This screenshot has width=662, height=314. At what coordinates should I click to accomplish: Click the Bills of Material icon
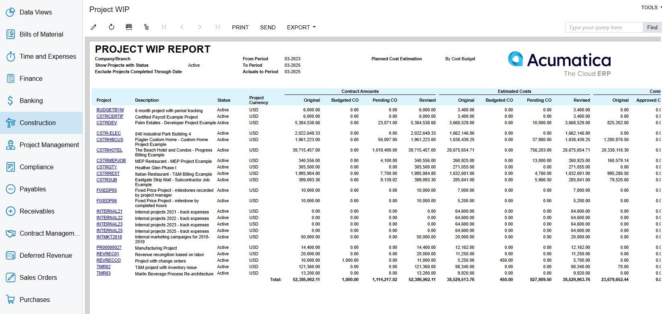pyautogui.click(x=11, y=34)
